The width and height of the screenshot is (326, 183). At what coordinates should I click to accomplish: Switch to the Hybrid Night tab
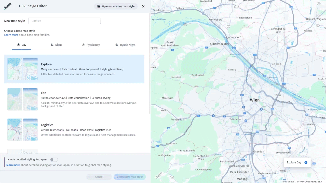[x=125, y=45]
